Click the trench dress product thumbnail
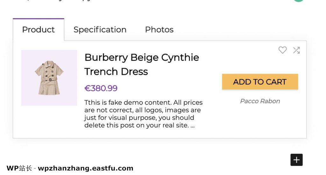 tap(49, 78)
